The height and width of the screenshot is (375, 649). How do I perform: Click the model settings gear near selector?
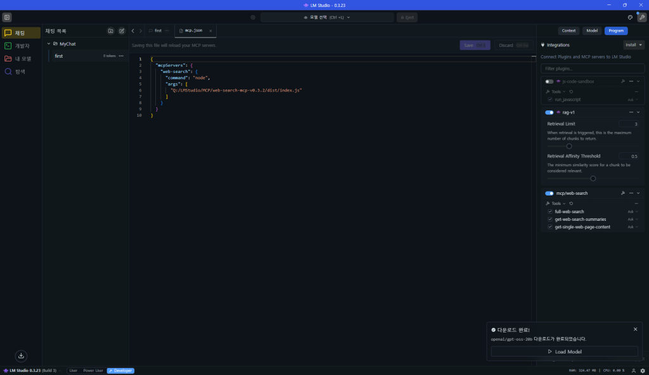tap(253, 17)
